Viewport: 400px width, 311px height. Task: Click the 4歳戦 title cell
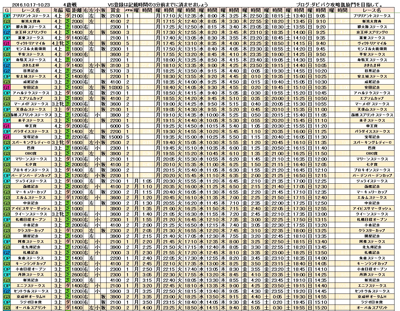click(x=70, y=5)
